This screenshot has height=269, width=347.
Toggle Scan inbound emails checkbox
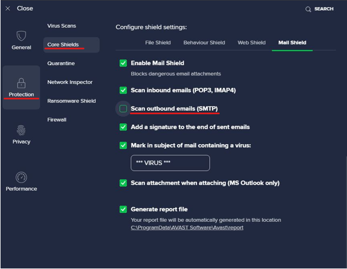(123, 90)
